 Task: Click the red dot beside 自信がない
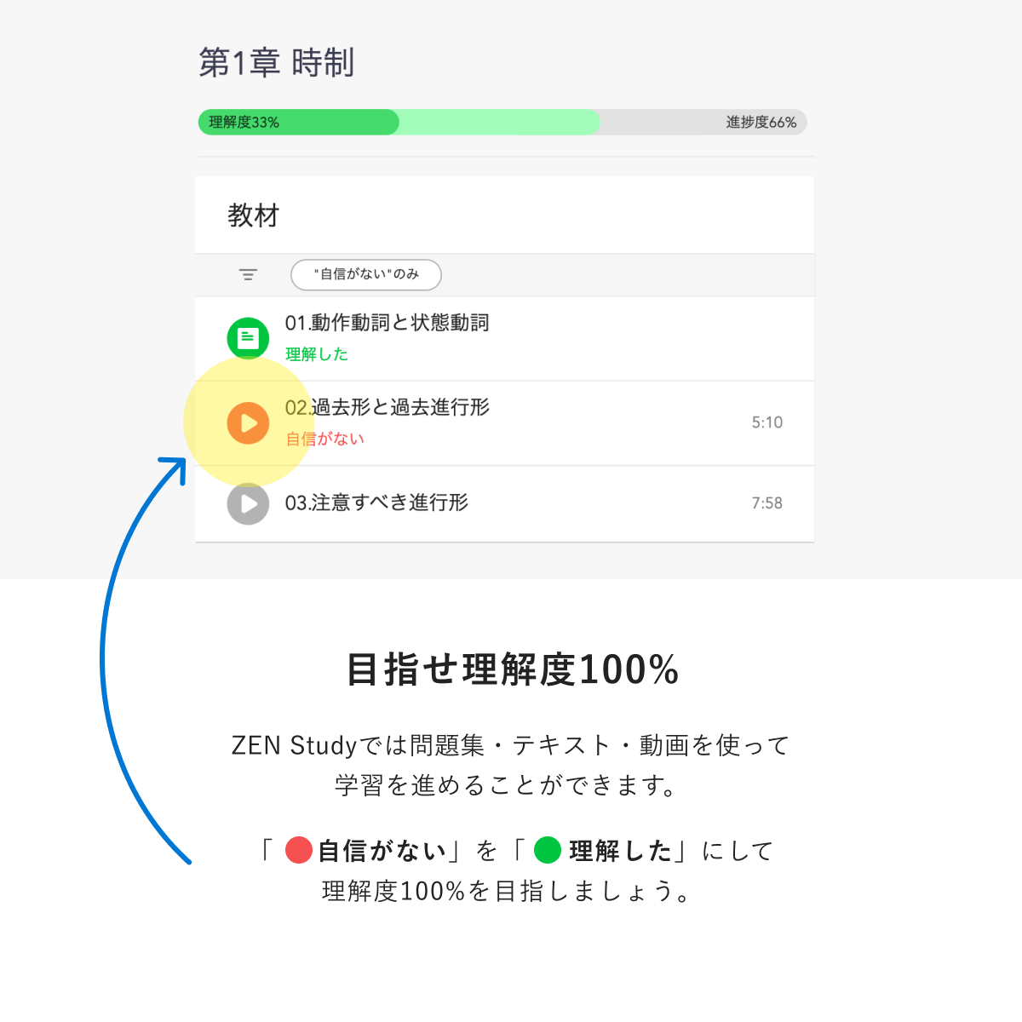pos(299,850)
